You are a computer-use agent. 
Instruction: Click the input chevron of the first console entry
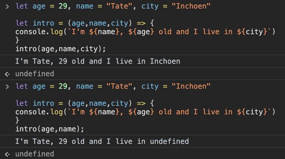7,7
